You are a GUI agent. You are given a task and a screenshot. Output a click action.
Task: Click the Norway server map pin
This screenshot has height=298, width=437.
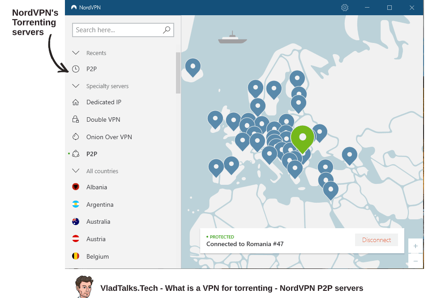[256, 88]
